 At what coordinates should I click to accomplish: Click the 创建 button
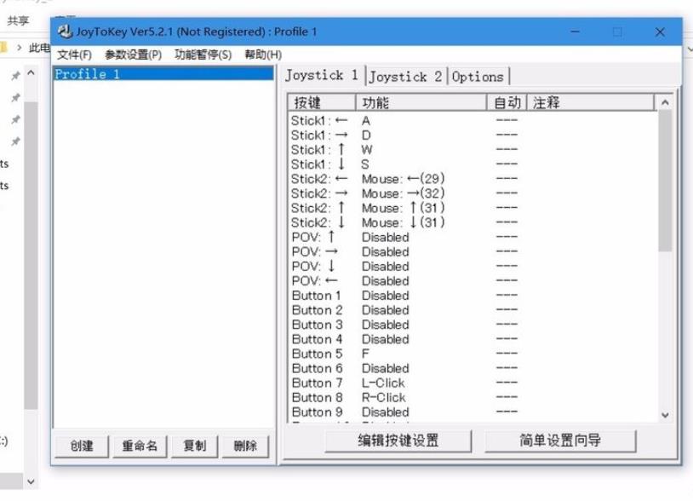coord(82,446)
